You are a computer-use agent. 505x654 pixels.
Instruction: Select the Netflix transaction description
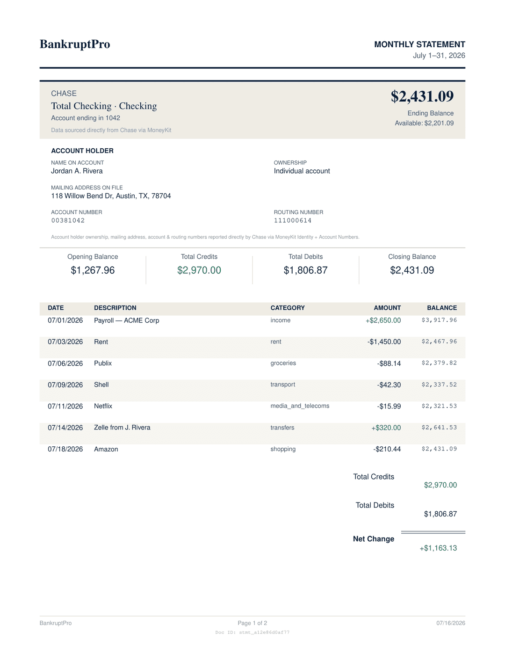pyautogui.click(x=103, y=407)
